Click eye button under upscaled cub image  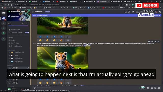point(68,83)
